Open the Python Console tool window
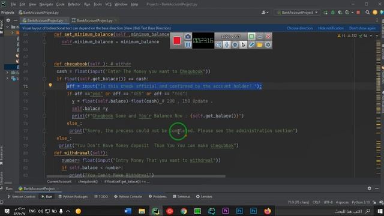 128,197
